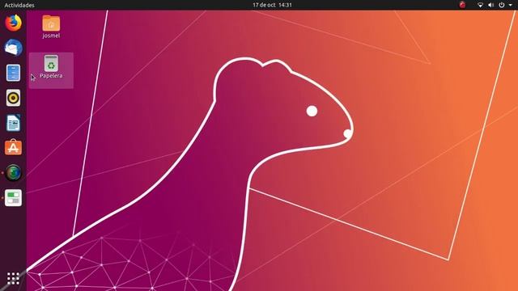518x291 pixels.
Task: Open the network status indicator
Action: tap(480, 5)
